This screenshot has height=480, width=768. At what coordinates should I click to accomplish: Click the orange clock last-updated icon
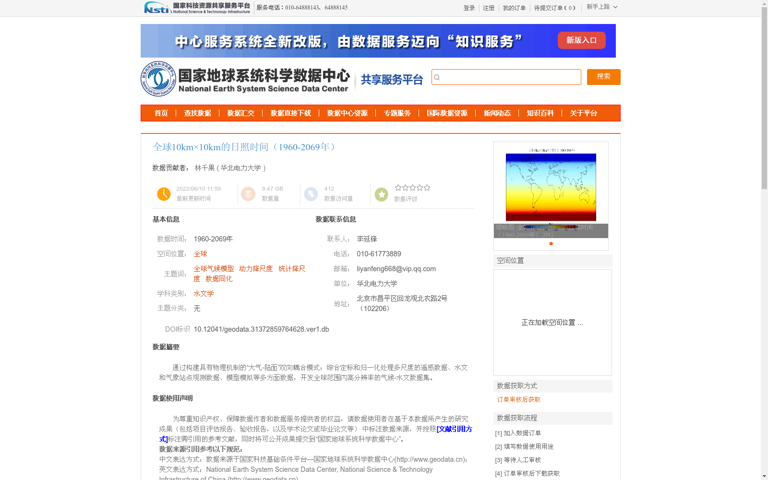pyautogui.click(x=164, y=194)
